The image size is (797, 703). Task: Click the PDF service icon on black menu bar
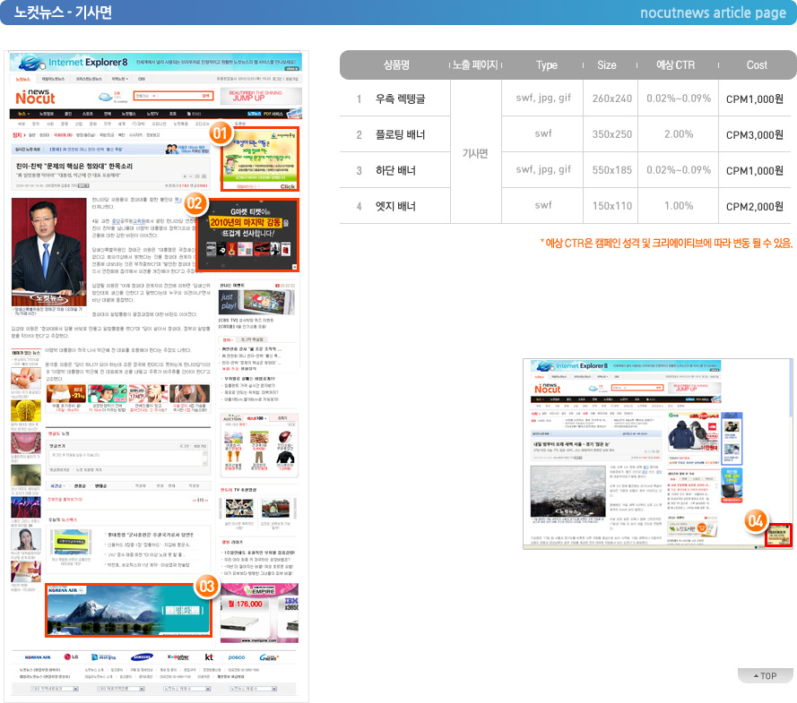(x=294, y=113)
